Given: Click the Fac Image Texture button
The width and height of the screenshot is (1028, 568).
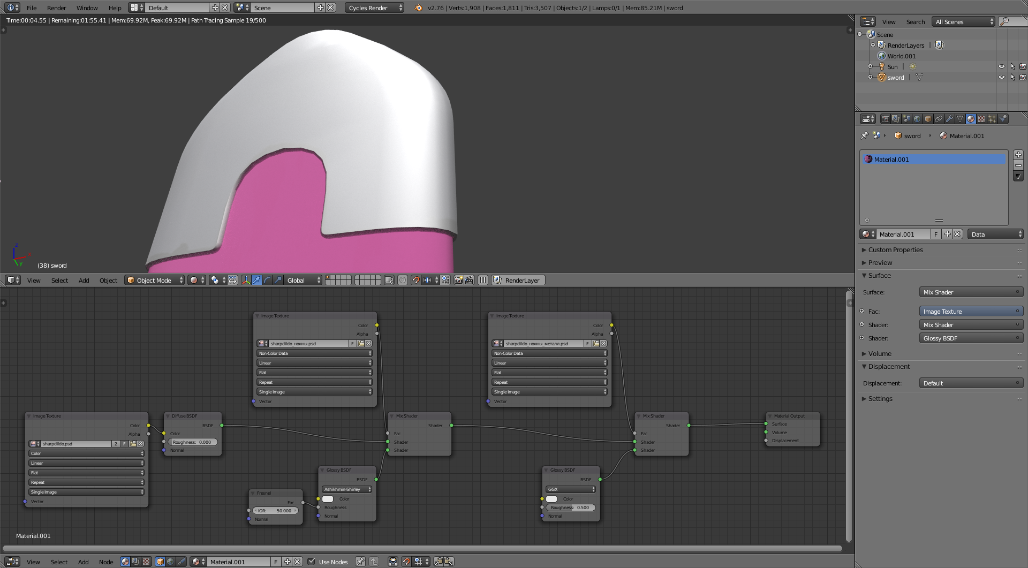Looking at the screenshot, I should (x=970, y=312).
